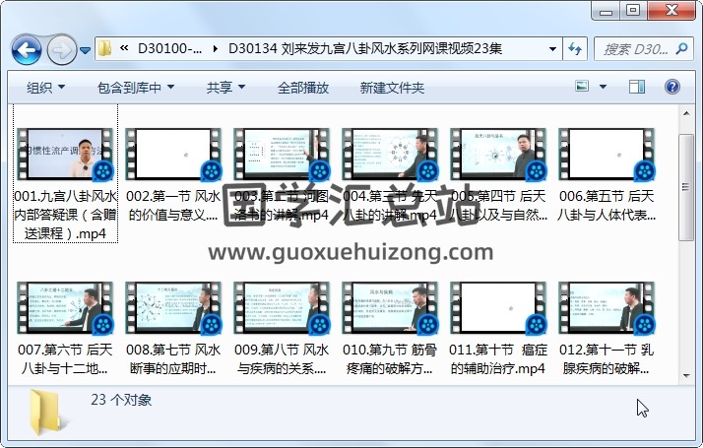
Task: Select the 007.第六节 后天八卦与十二地 video icon
Action: pos(65,307)
